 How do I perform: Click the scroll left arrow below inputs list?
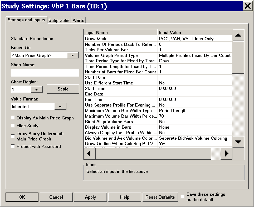[x=89, y=154]
